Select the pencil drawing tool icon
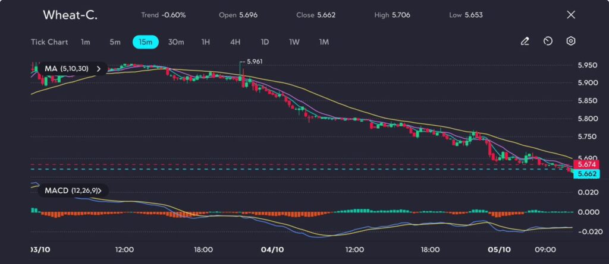This screenshot has width=609, height=264. pyautogui.click(x=525, y=42)
